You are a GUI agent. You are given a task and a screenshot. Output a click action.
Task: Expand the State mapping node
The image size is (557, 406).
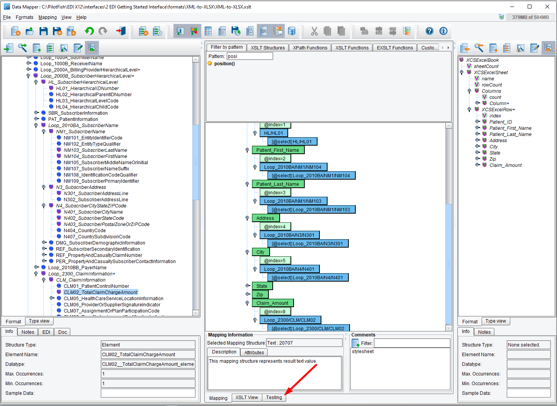(248, 286)
